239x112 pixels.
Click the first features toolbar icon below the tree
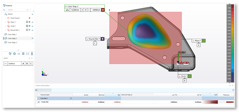click(x=10, y=54)
